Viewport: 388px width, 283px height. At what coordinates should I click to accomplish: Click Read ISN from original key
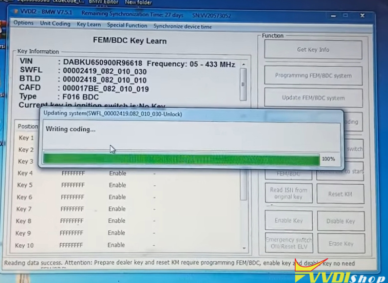click(x=289, y=193)
